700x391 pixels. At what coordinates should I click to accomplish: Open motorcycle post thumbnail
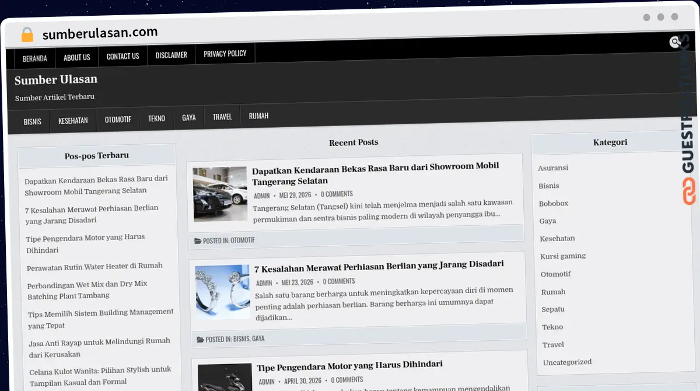(x=225, y=378)
